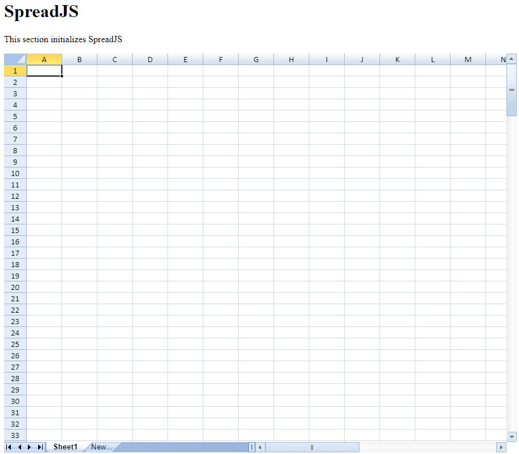Click the horizontal scrollbar thumb
Viewport: 519px width, 454px height.
(x=312, y=447)
